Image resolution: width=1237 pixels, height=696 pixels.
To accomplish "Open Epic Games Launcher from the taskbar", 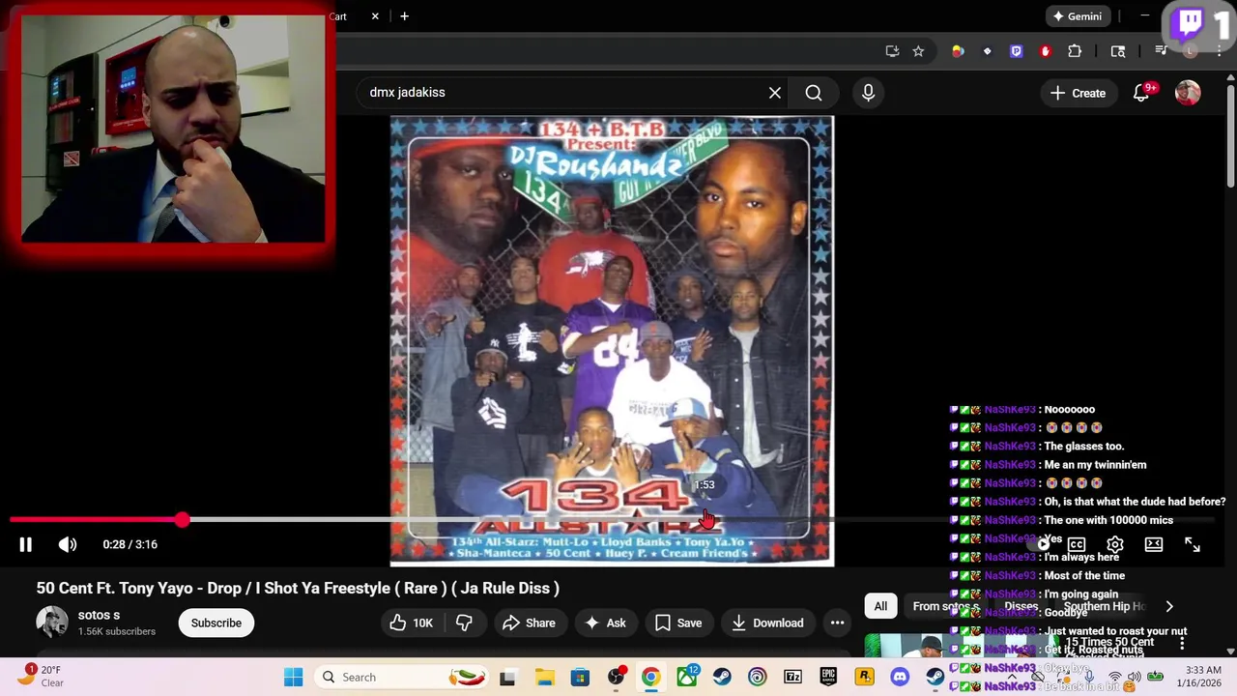I will pos(828,677).
